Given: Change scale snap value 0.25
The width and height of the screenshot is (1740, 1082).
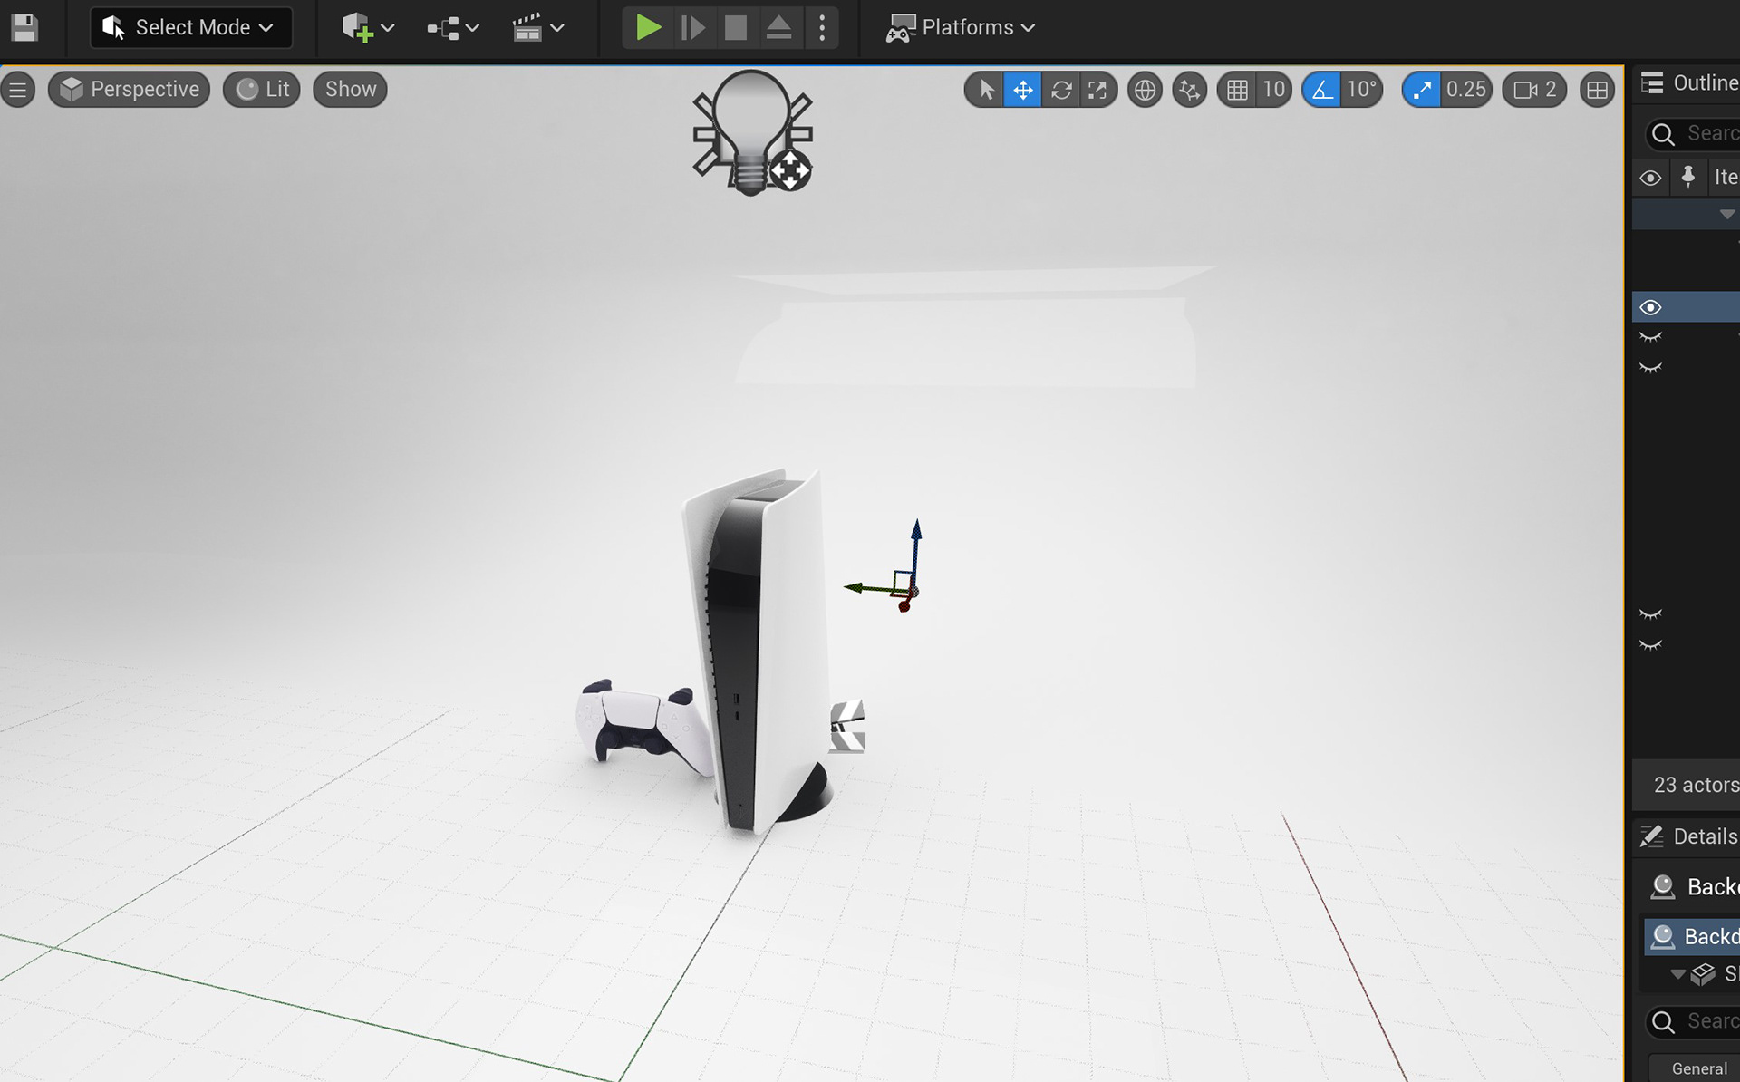Looking at the screenshot, I should tap(1465, 90).
